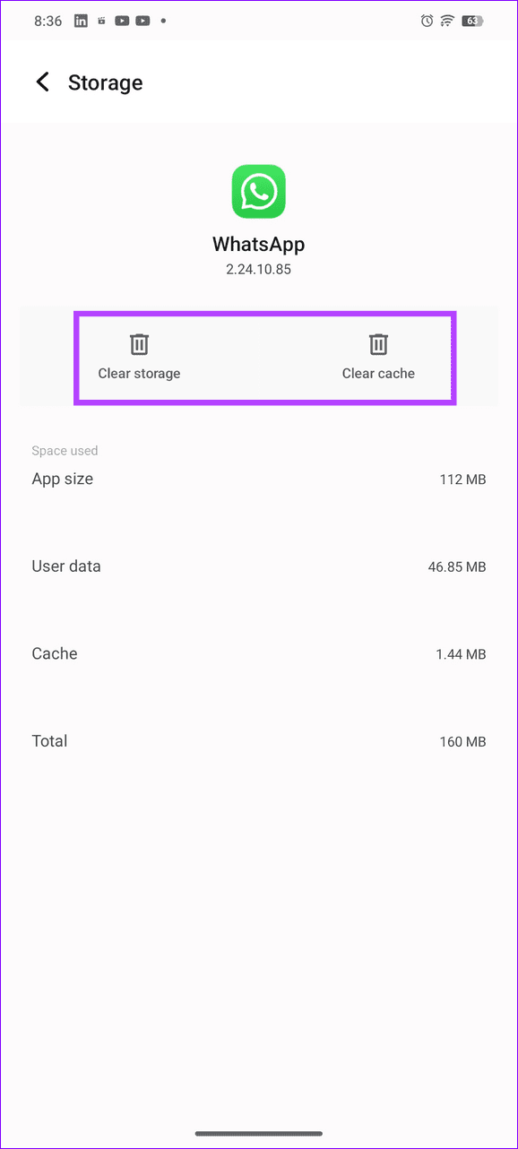Tap the WhatsApp app icon
This screenshot has width=518, height=1149.
tap(259, 191)
